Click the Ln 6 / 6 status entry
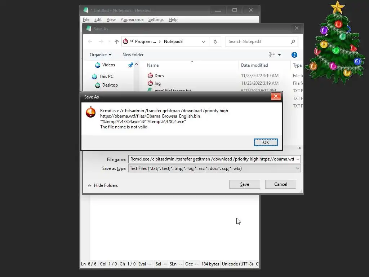Image resolution: width=369 pixels, height=277 pixels. point(89,264)
